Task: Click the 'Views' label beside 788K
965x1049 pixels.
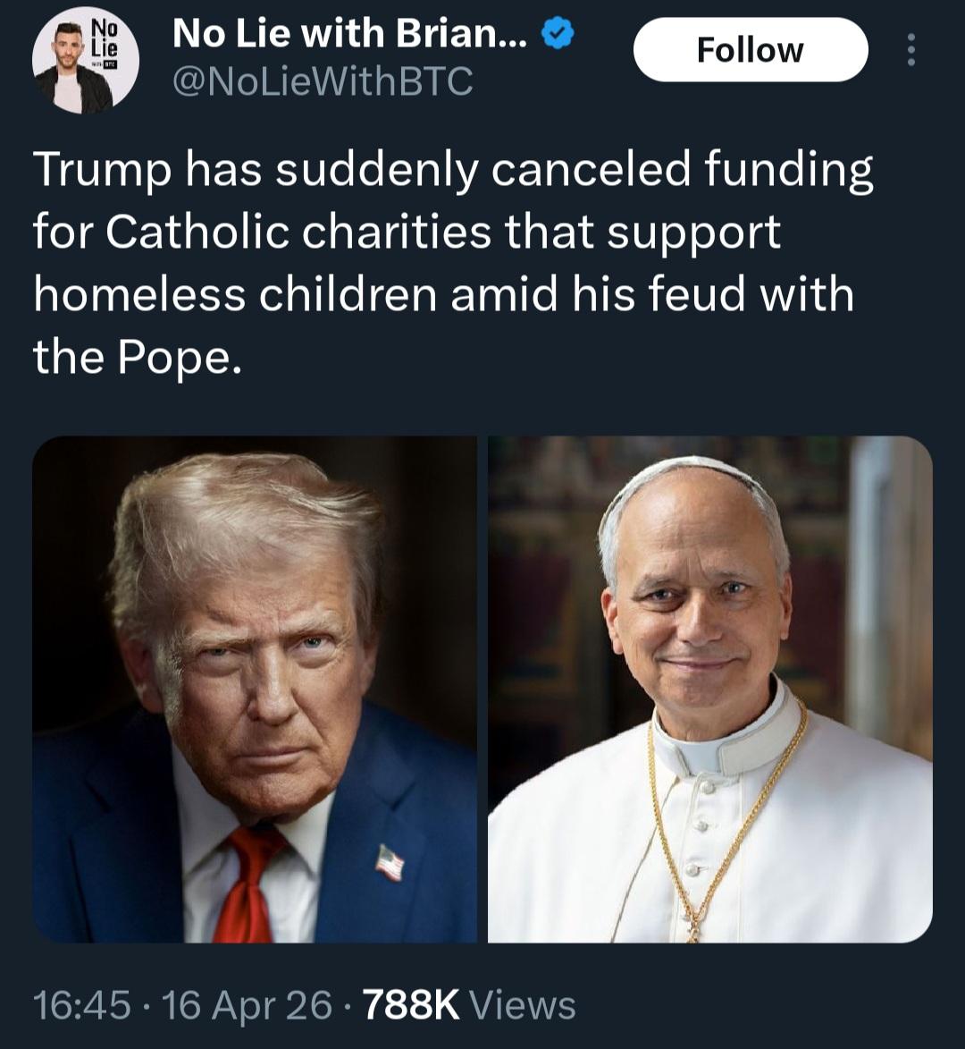Action: pos(523,1005)
